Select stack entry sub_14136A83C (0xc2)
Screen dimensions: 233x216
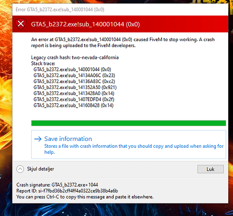point(74,81)
